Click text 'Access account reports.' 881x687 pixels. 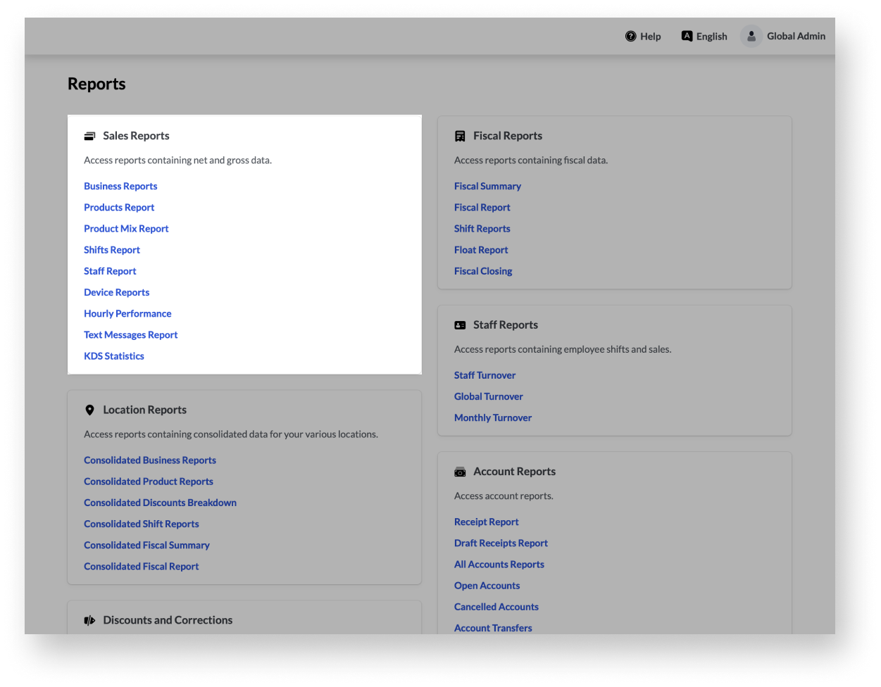504,496
